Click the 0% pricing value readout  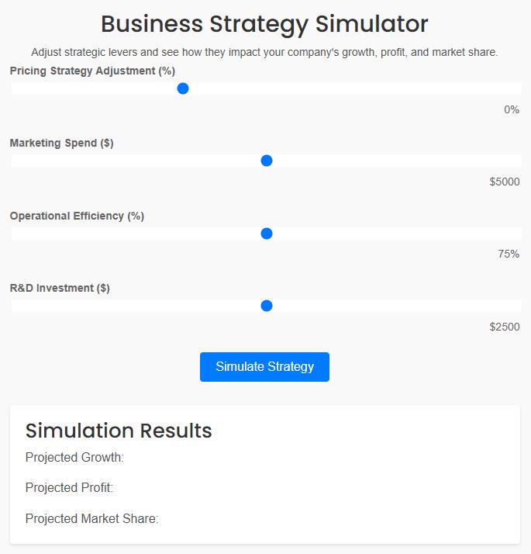pos(511,109)
